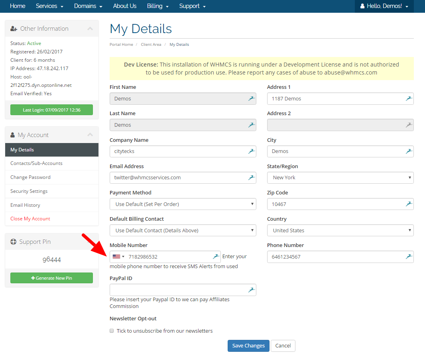Click the autofill icon in Mobile Number field
This screenshot has height=355, width=425.
(216, 256)
